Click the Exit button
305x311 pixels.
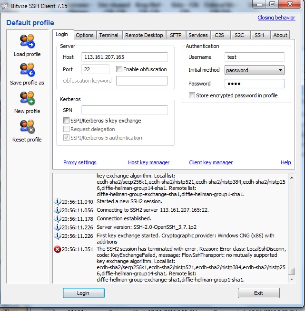pos(259,293)
